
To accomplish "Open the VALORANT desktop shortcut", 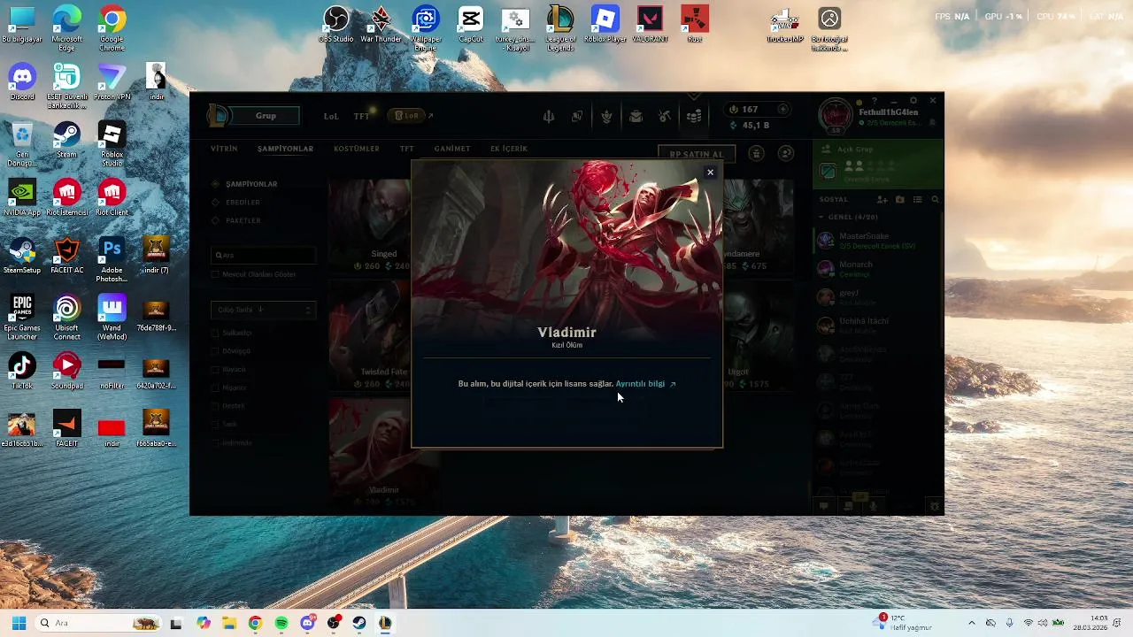I will pyautogui.click(x=651, y=24).
